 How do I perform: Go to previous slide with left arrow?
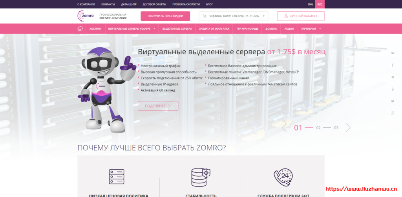(284, 127)
